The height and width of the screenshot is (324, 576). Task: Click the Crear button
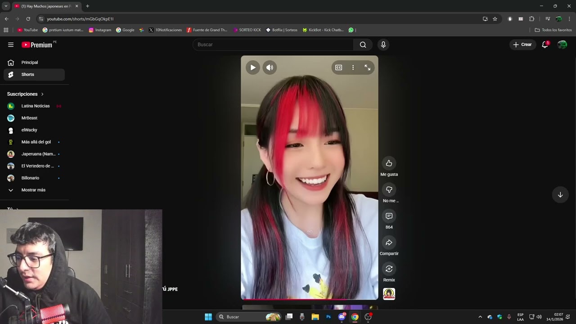tap(522, 45)
